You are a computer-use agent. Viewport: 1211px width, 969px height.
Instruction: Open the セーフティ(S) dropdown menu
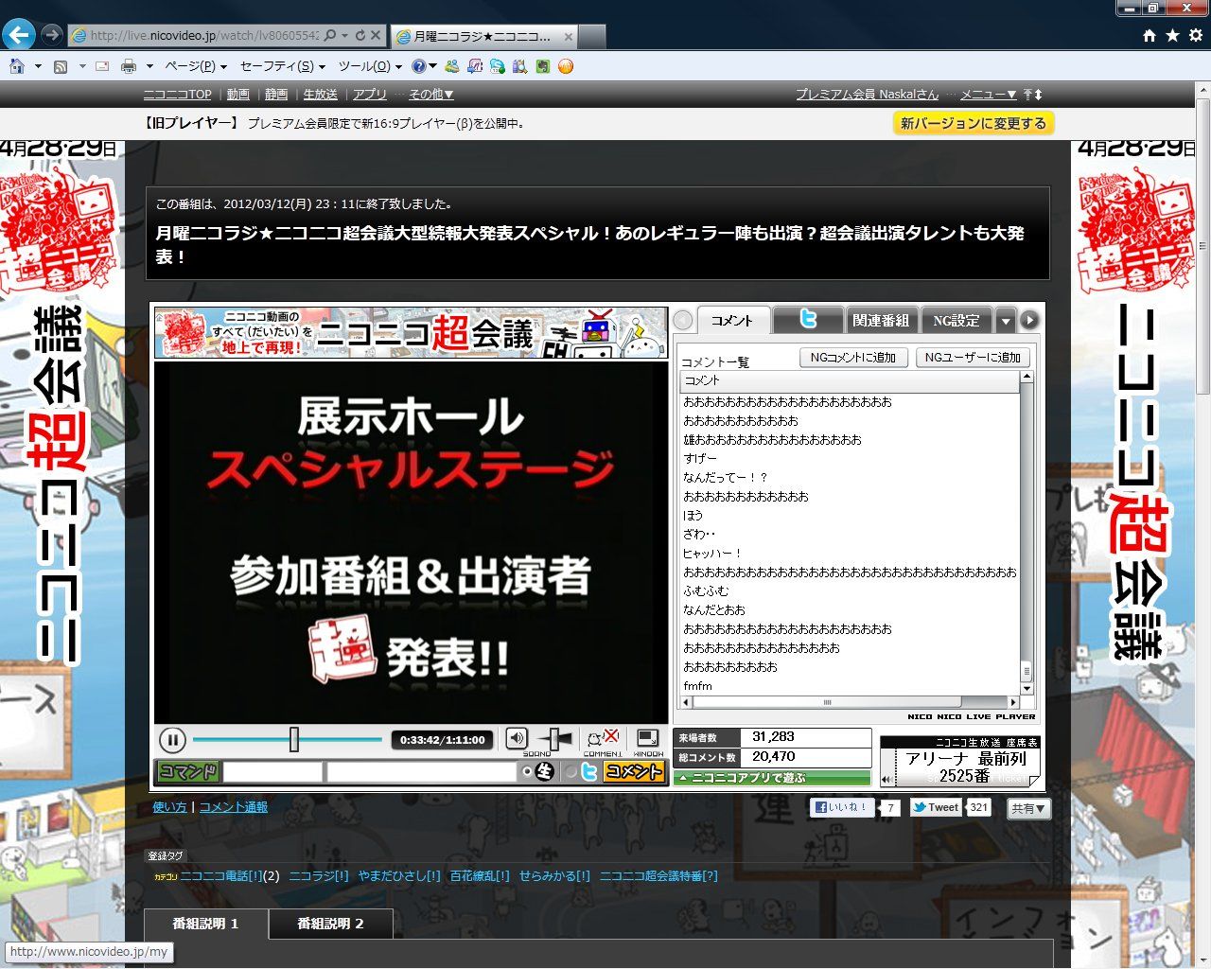(283, 66)
